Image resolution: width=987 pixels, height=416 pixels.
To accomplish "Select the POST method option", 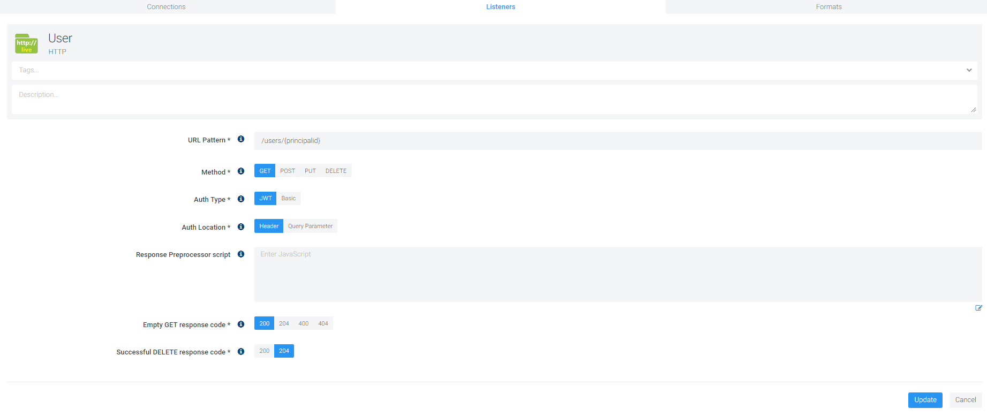I will 288,171.
